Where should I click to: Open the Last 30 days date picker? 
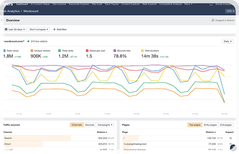[15, 29]
